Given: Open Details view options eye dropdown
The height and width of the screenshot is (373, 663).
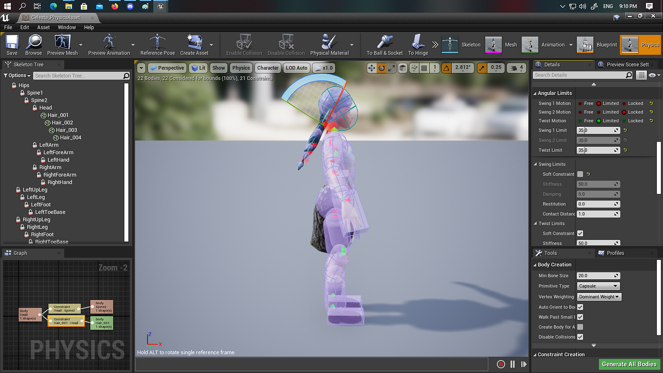Looking at the screenshot, I should (654, 75).
